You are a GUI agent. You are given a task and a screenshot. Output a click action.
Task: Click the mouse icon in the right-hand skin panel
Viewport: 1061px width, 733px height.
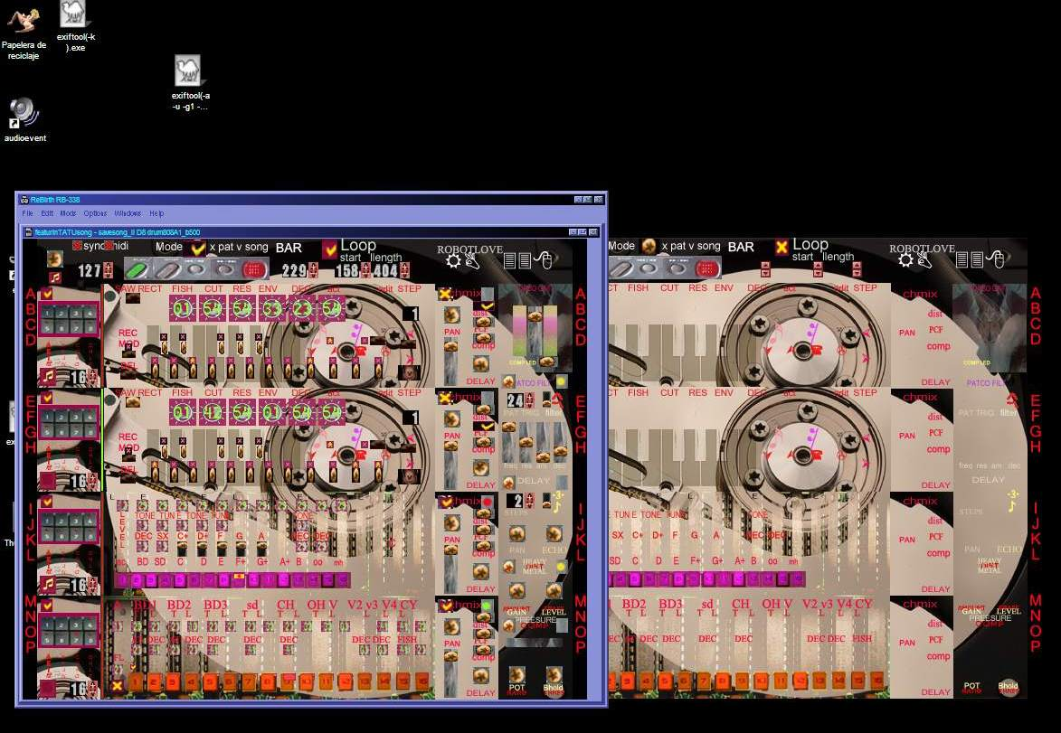(996, 259)
